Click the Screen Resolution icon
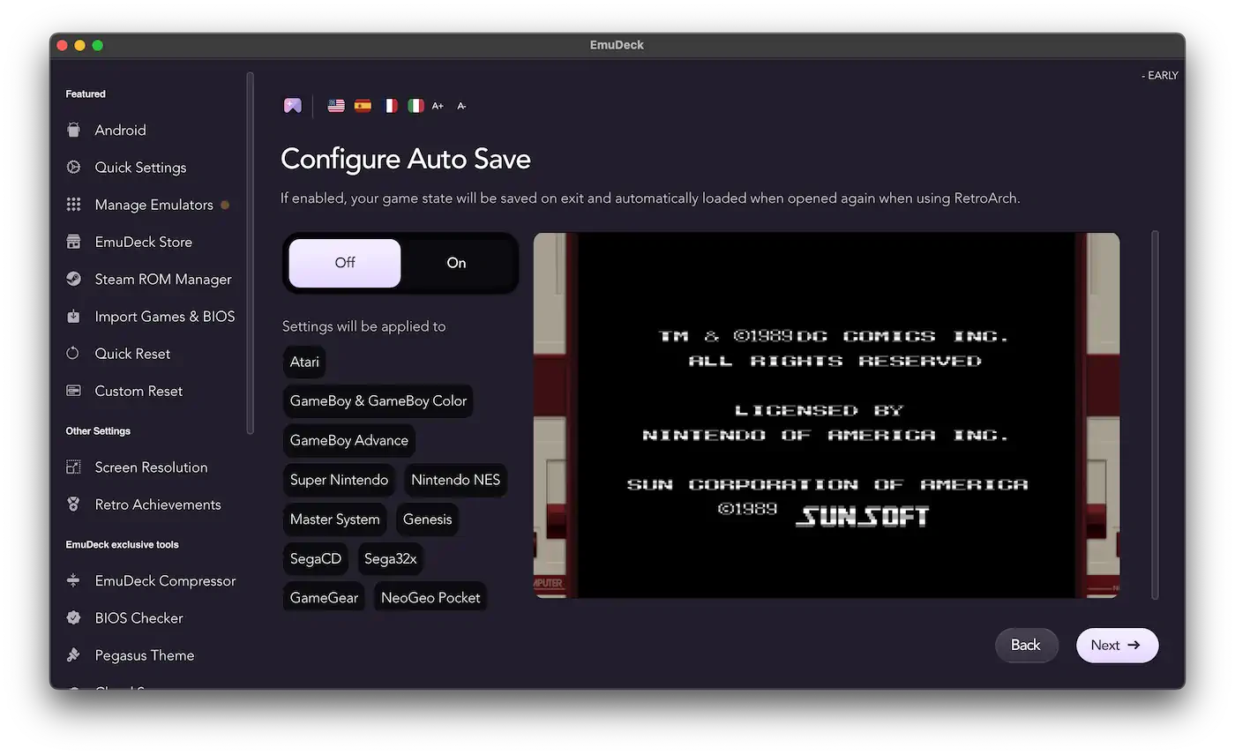Screen dimensions: 1235x755 [x=74, y=467]
